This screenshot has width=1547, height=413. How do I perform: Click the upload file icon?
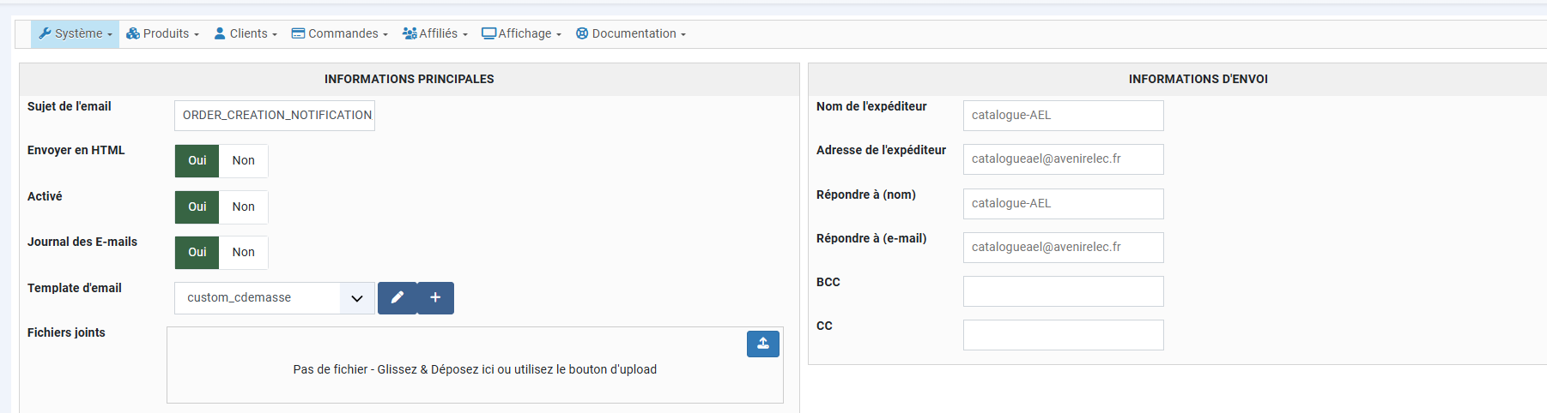[x=762, y=344]
